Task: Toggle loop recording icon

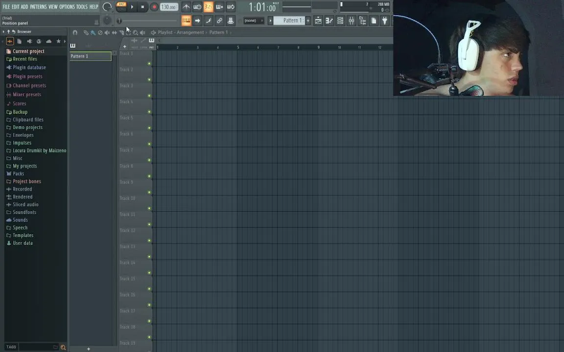Action: coord(231,7)
